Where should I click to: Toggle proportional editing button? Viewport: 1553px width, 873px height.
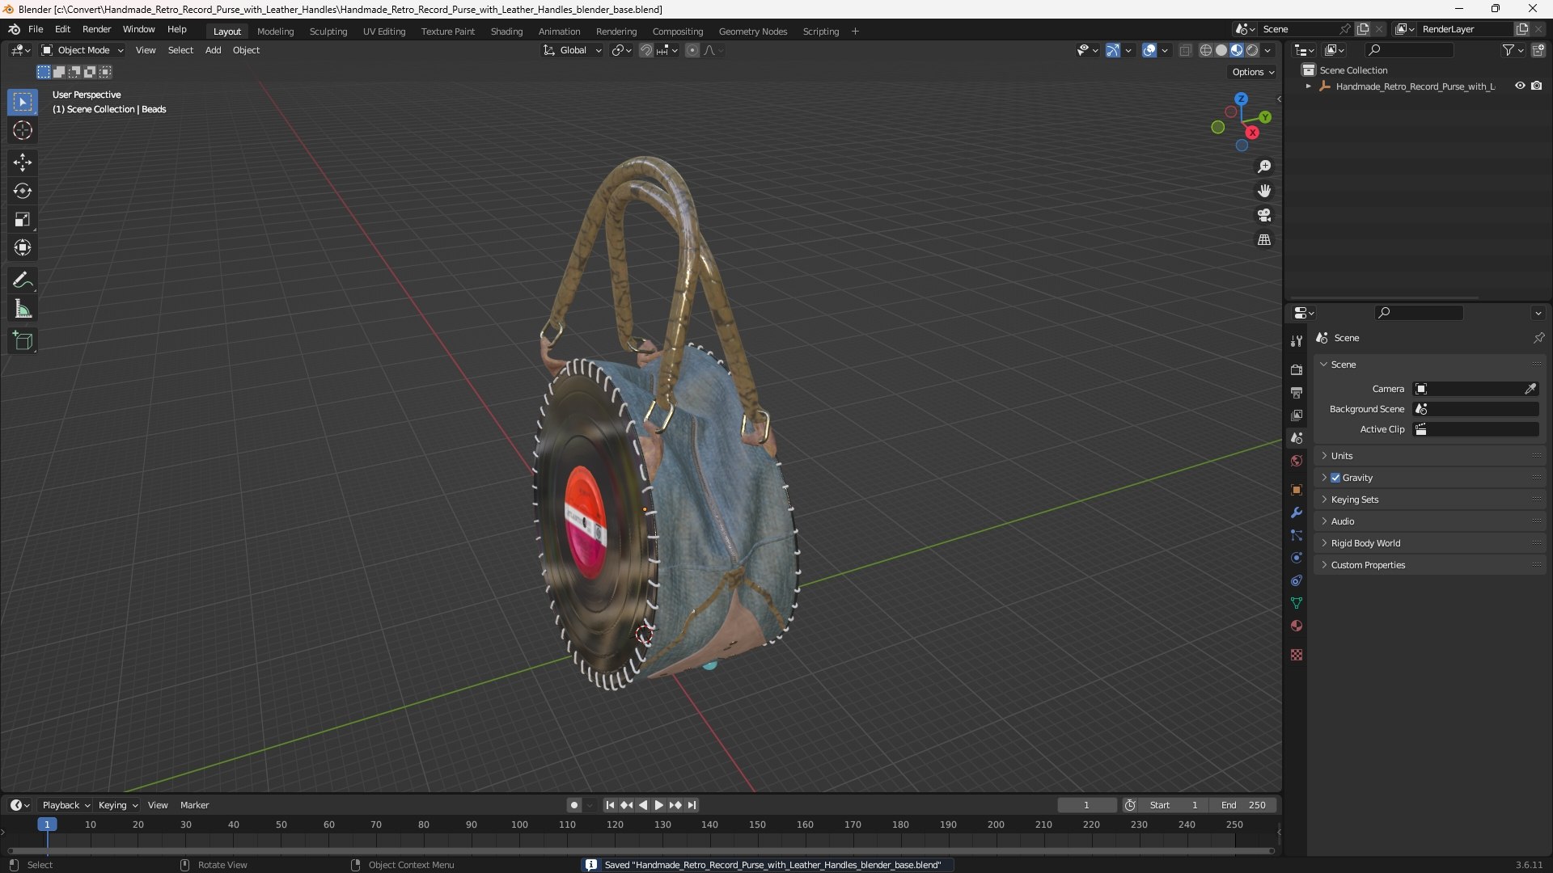click(x=692, y=50)
